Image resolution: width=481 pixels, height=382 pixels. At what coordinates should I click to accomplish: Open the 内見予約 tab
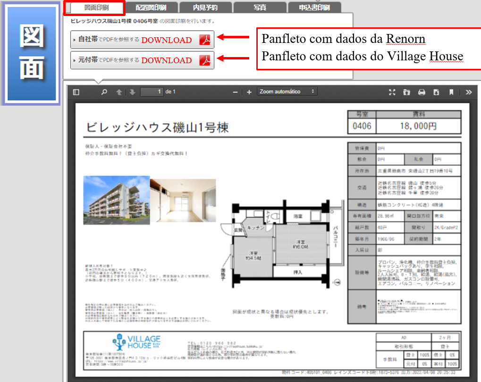[205, 7]
